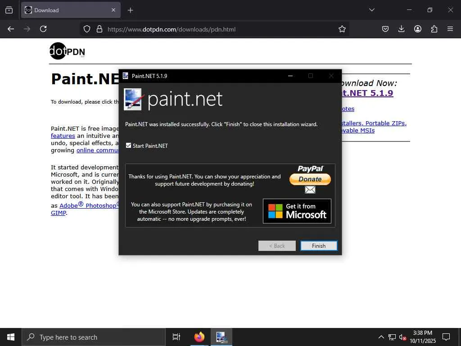
Task: Open the Firefox extensions puzzle icon
Action: 434,29
